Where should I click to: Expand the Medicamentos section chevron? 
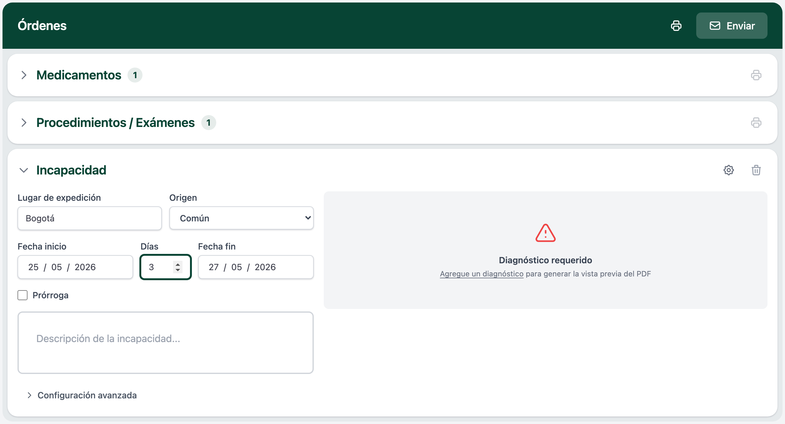pos(24,75)
